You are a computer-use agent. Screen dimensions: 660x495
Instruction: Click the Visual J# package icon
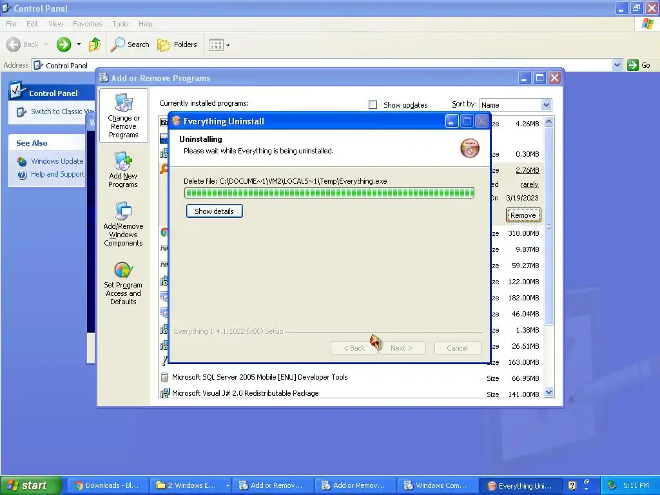164,393
